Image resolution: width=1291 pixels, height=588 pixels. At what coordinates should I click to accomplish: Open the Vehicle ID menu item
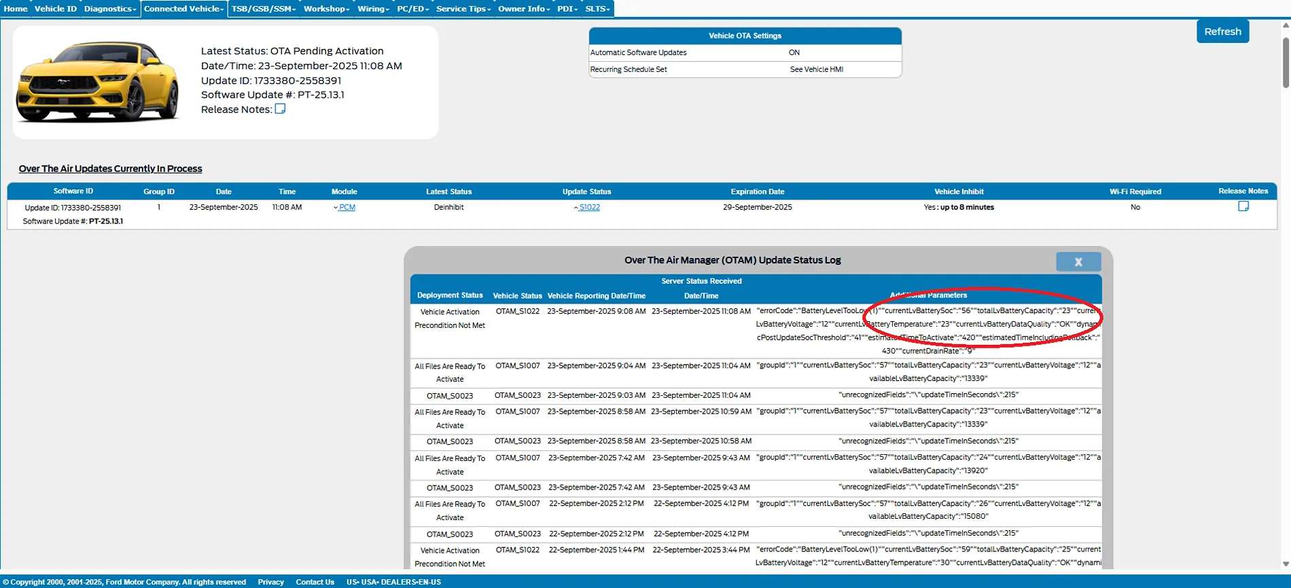click(x=56, y=9)
